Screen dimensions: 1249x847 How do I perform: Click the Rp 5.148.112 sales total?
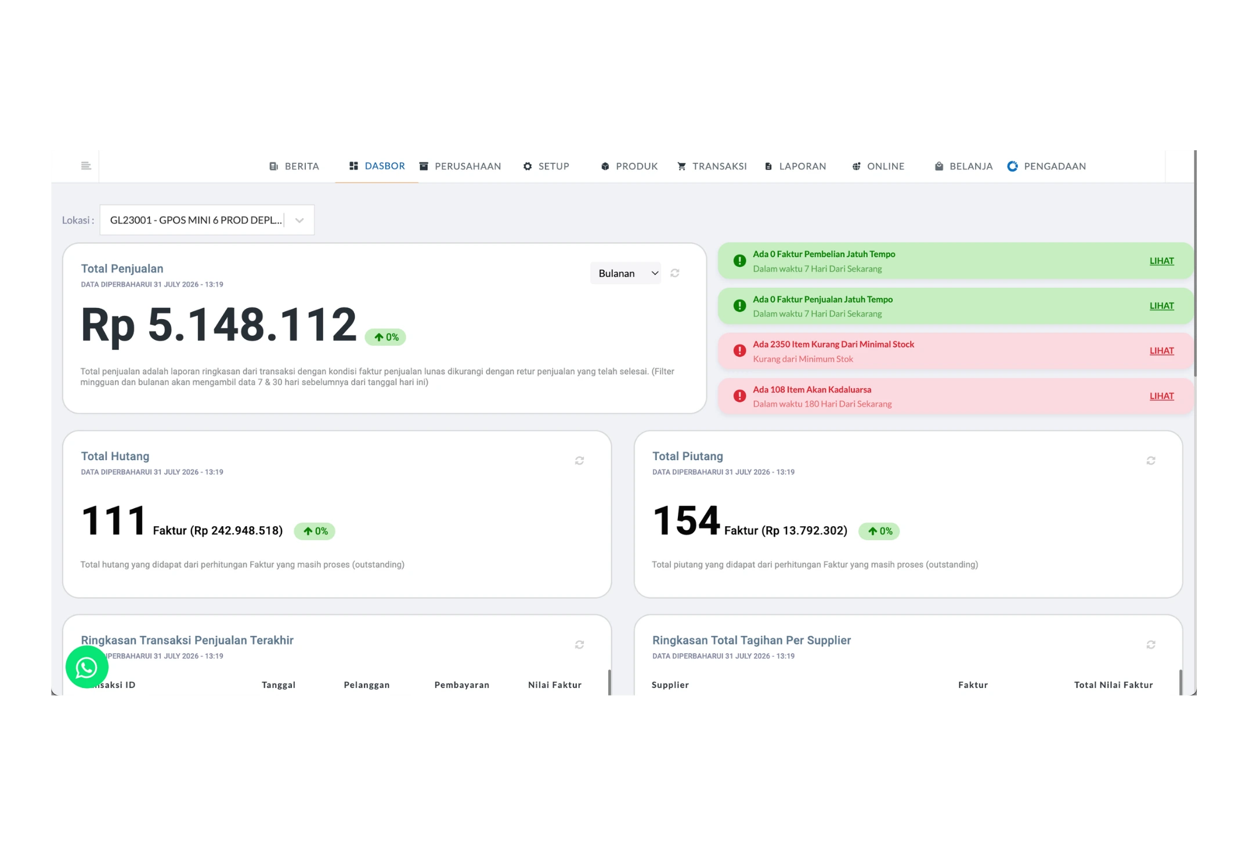tap(219, 325)
